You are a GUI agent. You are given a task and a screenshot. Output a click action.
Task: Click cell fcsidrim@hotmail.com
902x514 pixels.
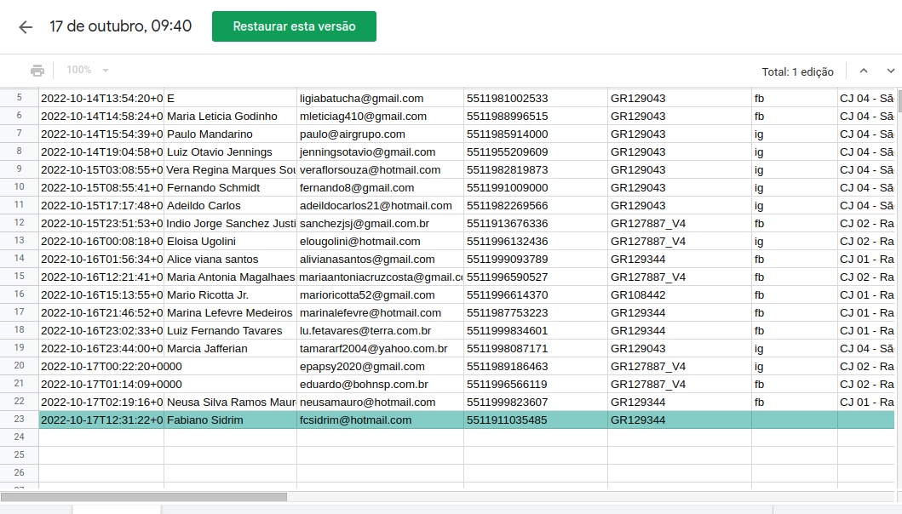pos(380,420)
